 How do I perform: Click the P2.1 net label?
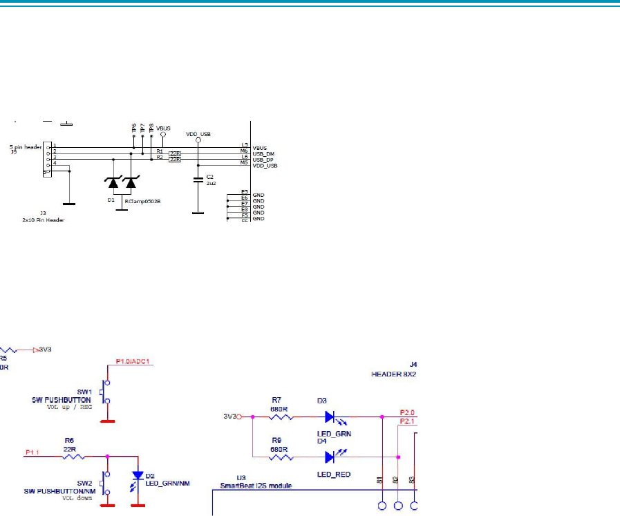407,421
